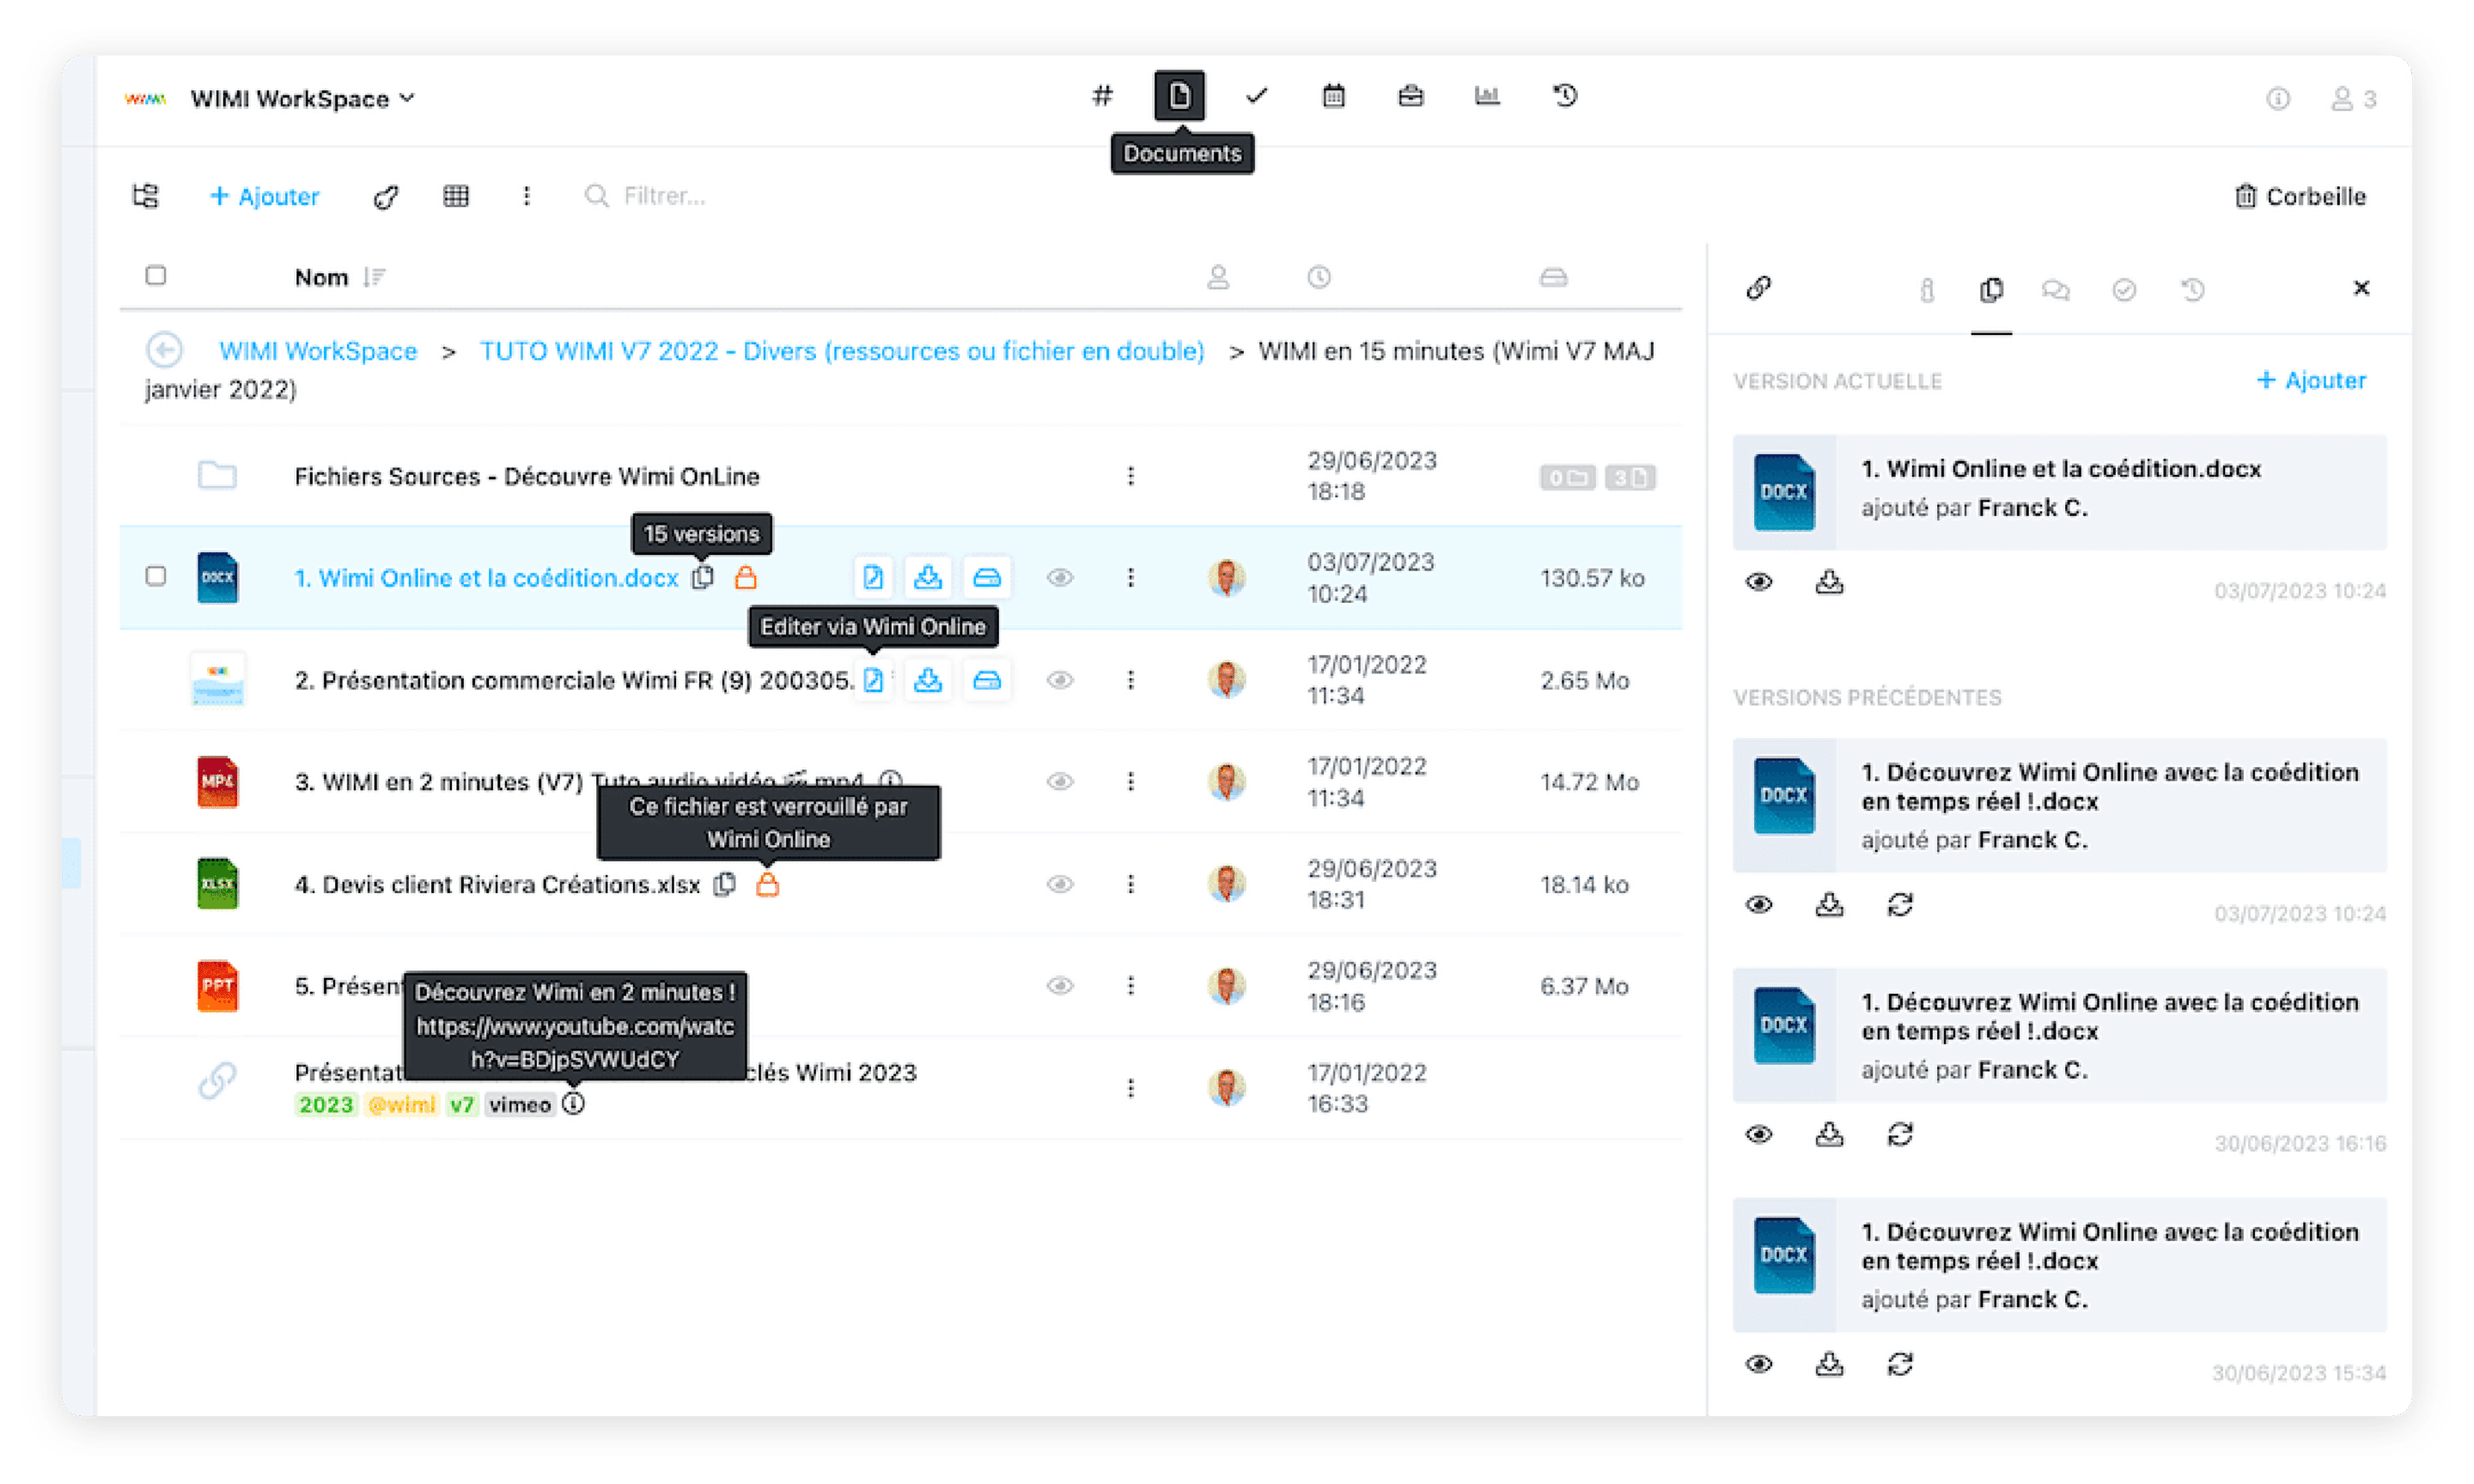Open options menu for Fichiers Sources folder
This screenshot has width=2474, height=1484.
tap(1130, 476)
